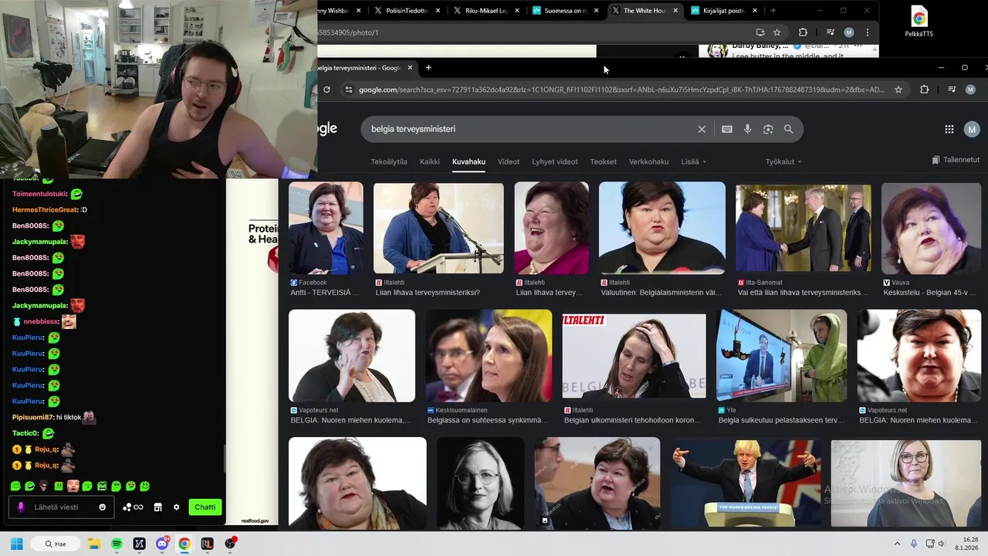Open the PelkkäTTS desktop shortcut
The height and width of the screenshot is (556, 988).
tap(919, 22)
